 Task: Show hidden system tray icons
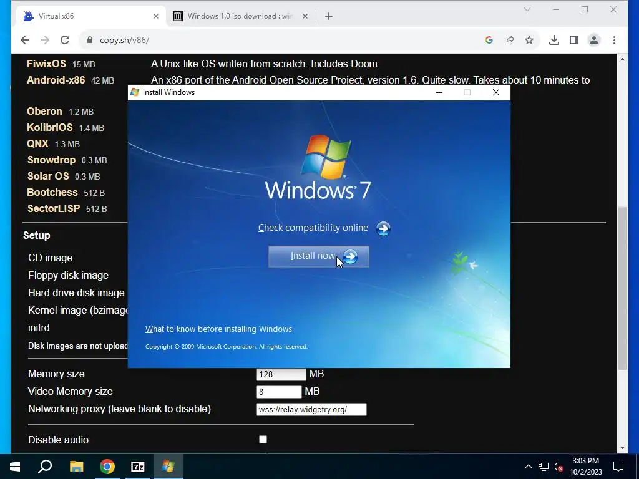coord(528,467)
